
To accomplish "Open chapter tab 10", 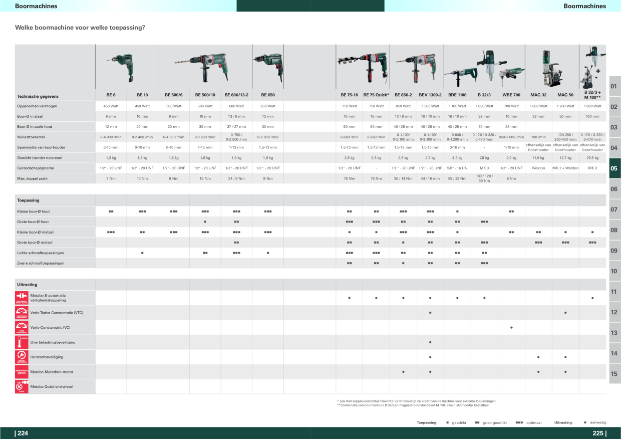I will coord(615,271).
